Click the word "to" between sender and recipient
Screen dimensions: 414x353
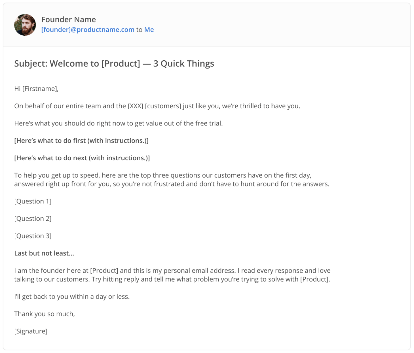pyautogui.click(x=139, y=30)
